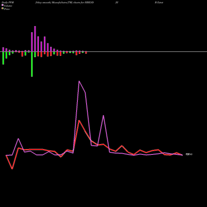The height and width of the screenshot is (207, 207).
Task: Click the longest green bar below baseline
Action: point(32,64)
